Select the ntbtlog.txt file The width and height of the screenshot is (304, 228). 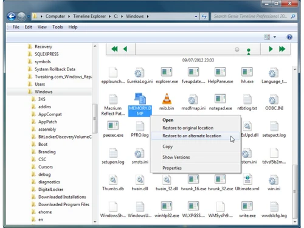[247, 102]
